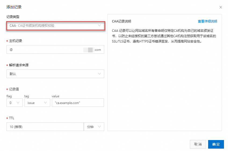The width and height of the screenshot is (228, 151).
Task: Click the 解析请求来源 label
Action: pos(19,65)
